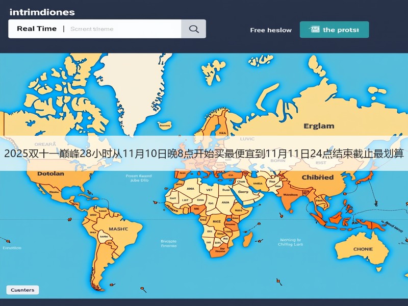Viewport: 408px width, 306px height.
Task: Click the 'AMA' label in North Africa
Action: click(x=190, y=189)
